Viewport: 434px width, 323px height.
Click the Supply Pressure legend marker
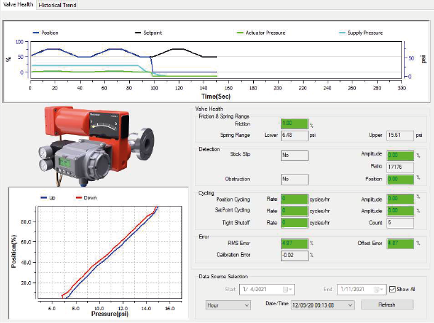click(x=340, y=32)
